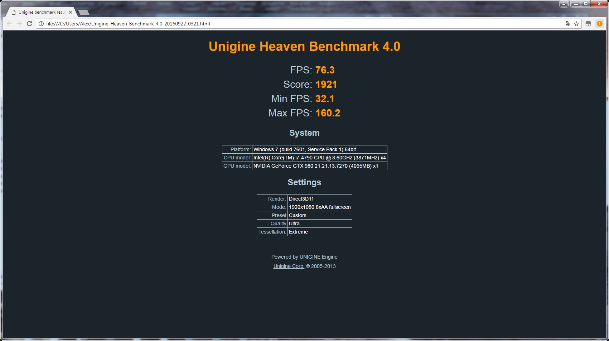The height and width of the screenshot is (341, 609).
Task: Click the Ultra quality cell
Action: click(320, 224)
